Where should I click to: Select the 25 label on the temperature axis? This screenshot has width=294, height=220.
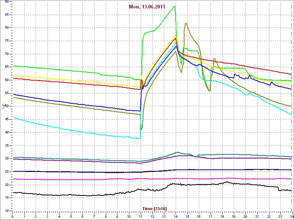coord(7,172)
